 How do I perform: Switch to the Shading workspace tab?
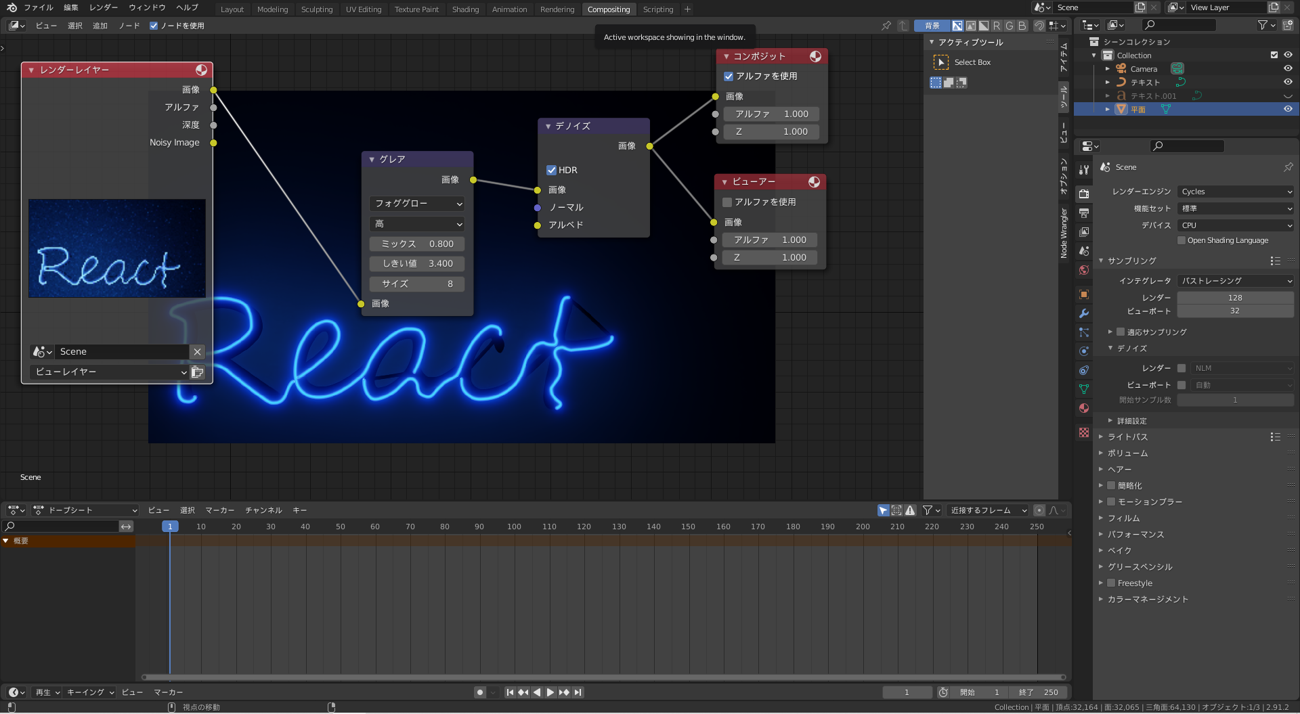click(x=465, y=9)
